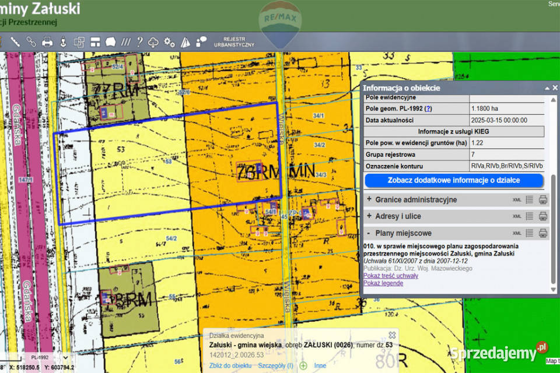Click scrollbar up arrow in info panel
This screenshot has height=373, width=560.
point(553,100)
